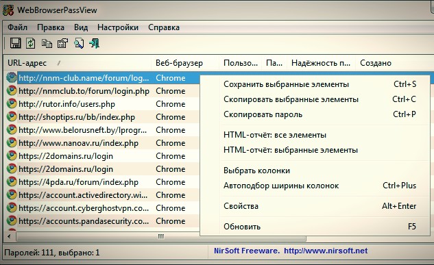Open the Файл menu
The height and width of the screenshot is (265, 434).
point(17,27)
